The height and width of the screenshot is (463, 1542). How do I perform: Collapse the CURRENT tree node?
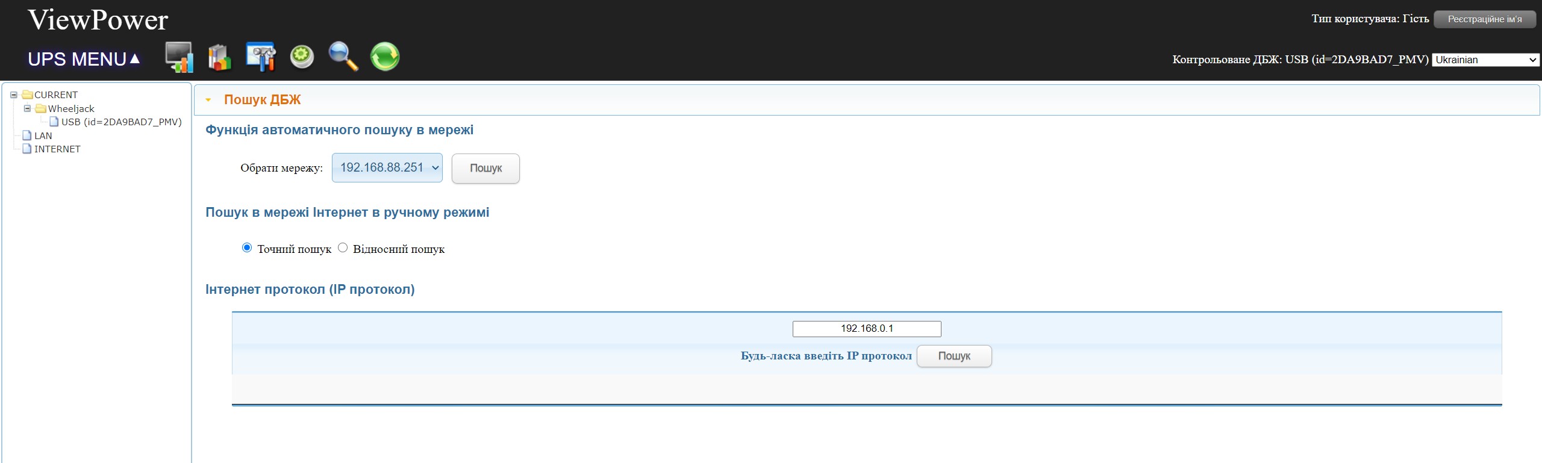pyautogui.click(x=13, y=95)
